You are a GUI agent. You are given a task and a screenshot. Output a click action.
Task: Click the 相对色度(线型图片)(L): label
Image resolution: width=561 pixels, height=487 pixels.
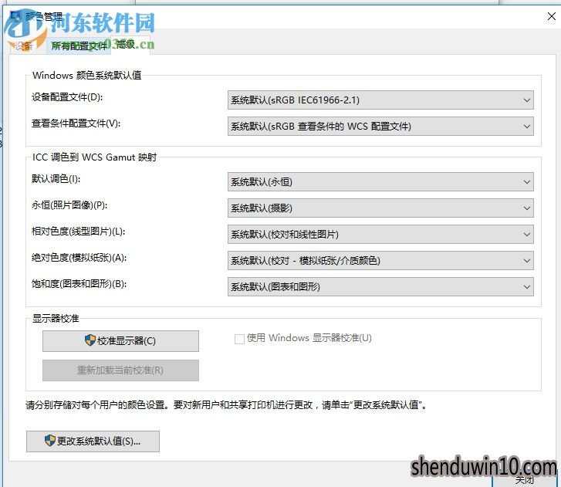tap(79, 232)
